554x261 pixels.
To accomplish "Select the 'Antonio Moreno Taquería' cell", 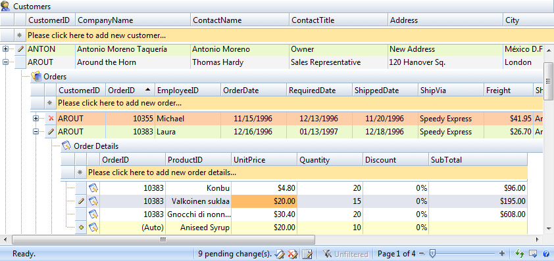I will (x=133, y=49).
